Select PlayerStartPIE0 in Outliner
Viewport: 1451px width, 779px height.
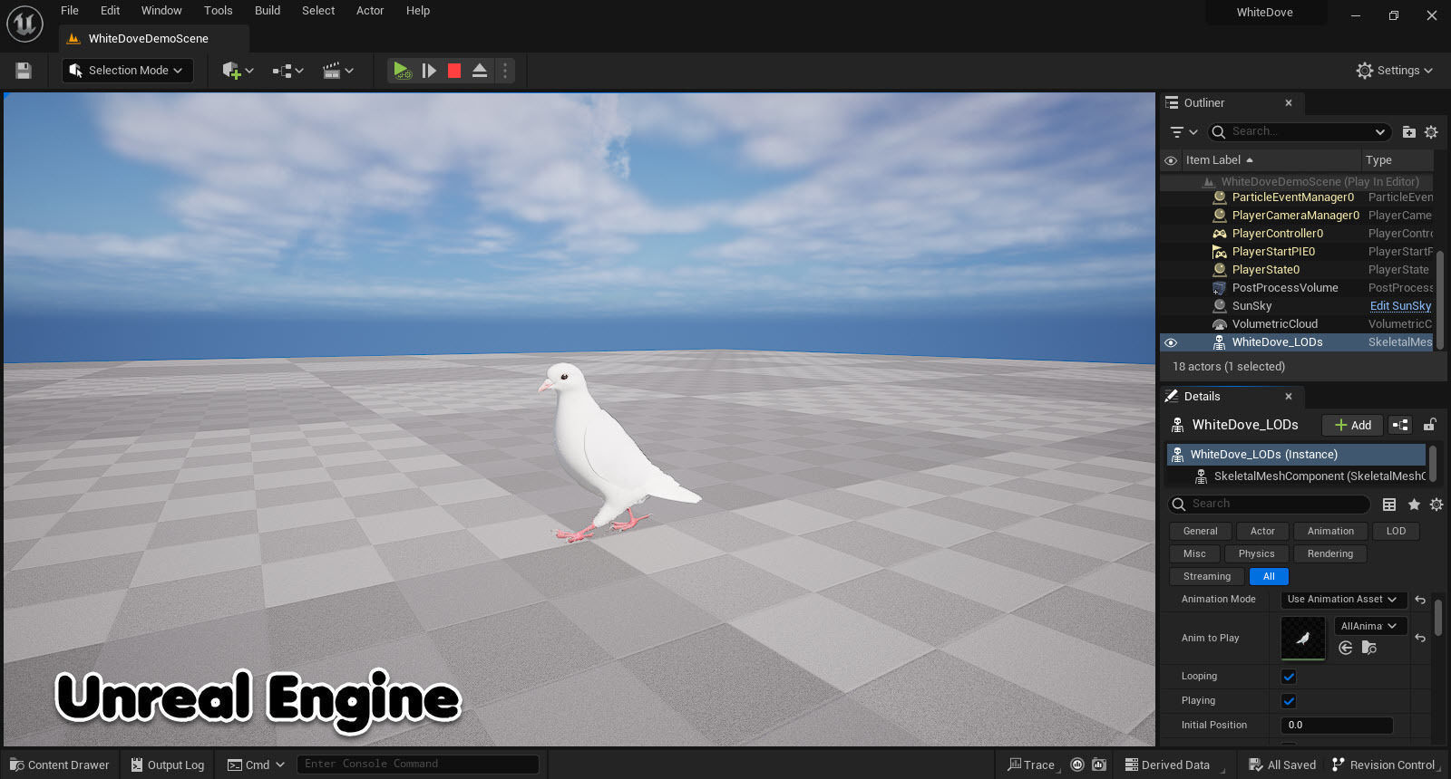[1273, 252]
